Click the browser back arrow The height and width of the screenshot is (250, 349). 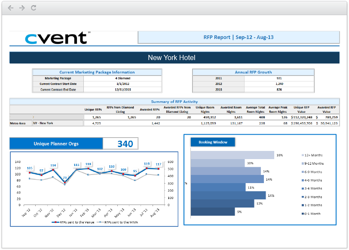pyautogui.click(x=11, y=8)
